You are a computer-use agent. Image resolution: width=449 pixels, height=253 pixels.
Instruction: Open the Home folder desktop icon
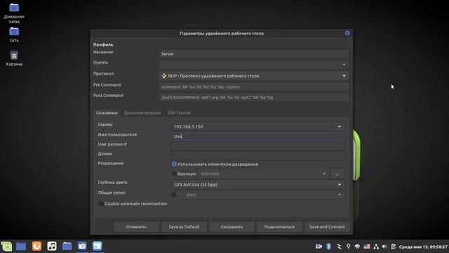(14, 13)
